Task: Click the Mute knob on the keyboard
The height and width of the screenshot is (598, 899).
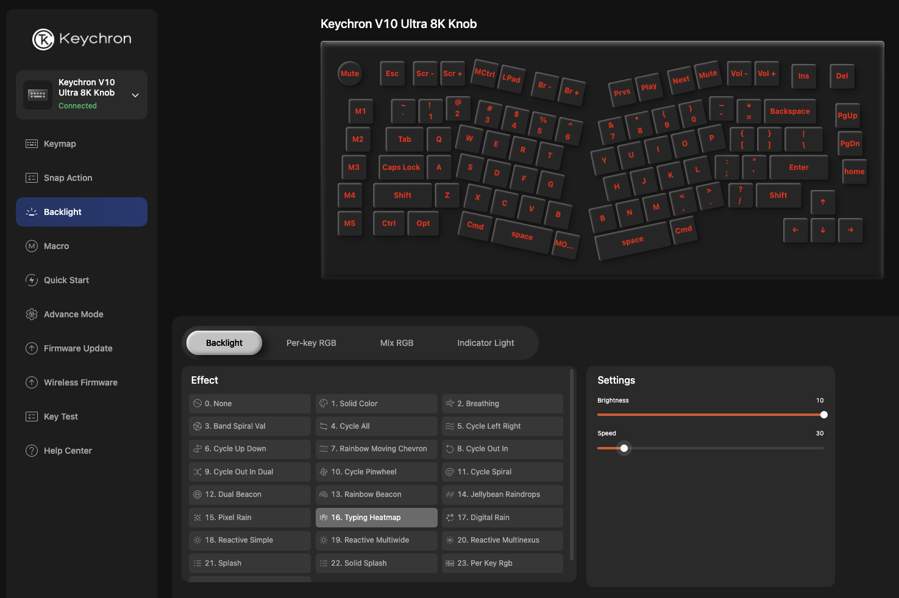Action: (350, 74)
